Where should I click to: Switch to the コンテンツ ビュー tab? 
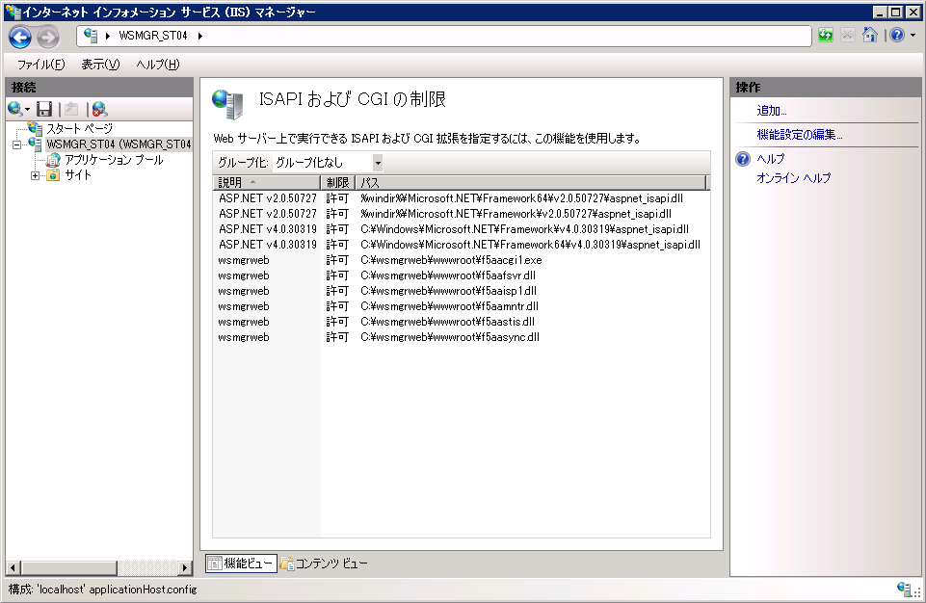[x=324, y=564]
